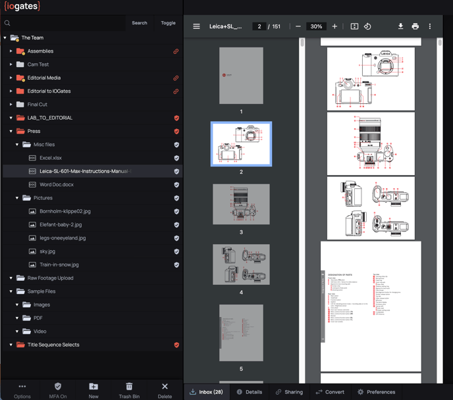Download the PDF using the toolbar icon
Viewport: 453px width, 400px height.
[400, 26]
